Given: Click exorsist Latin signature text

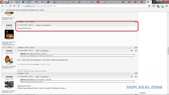Looking at the screenshot, I should pos(32,71).
